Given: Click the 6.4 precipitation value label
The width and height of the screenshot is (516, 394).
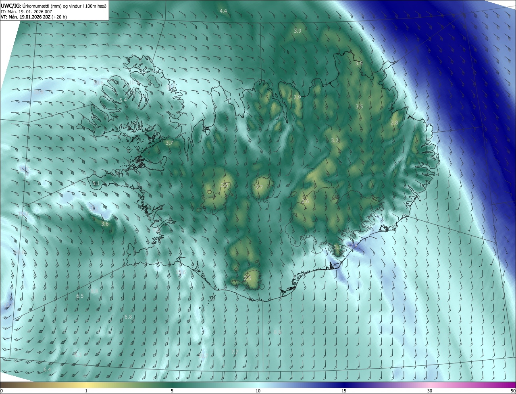Looking at the screenshot, I should pyautogui.click(x=47, y=369).
